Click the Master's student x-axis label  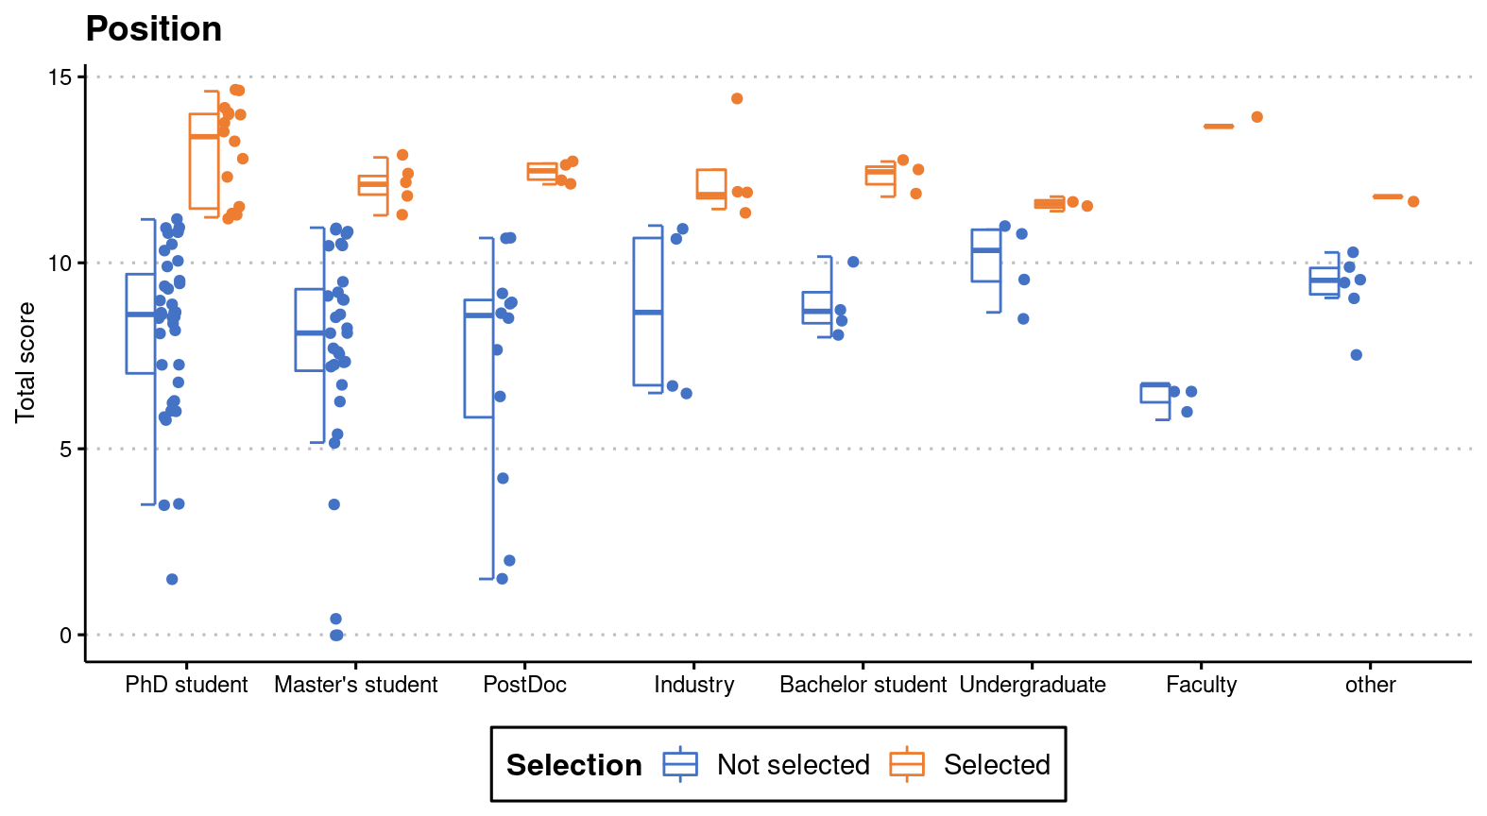click(x=355, y=685)
